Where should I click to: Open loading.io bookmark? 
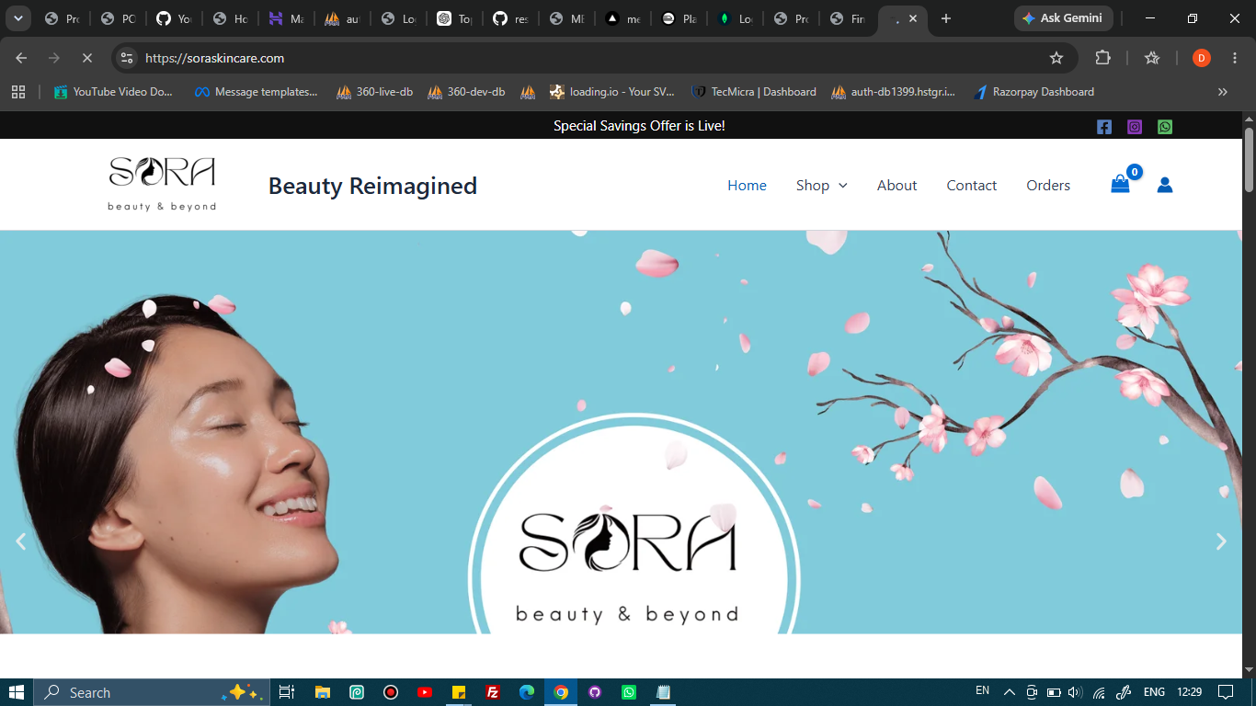click(x=612, y=92)
